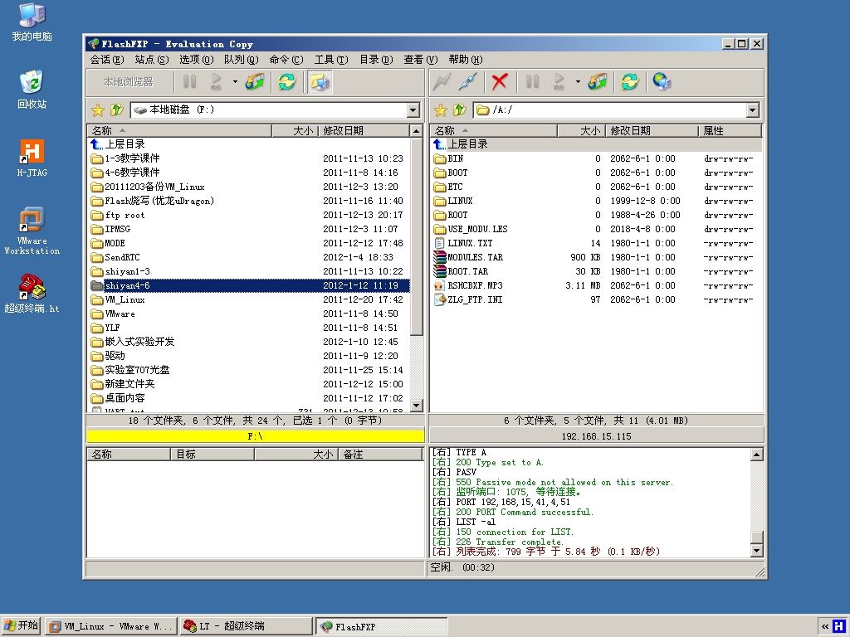Open local pane bookmarks star icon
The width and height of the screenshot is (850, 637).
98,110
